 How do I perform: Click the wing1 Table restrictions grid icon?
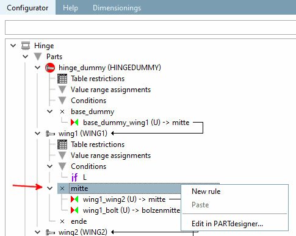62,145
